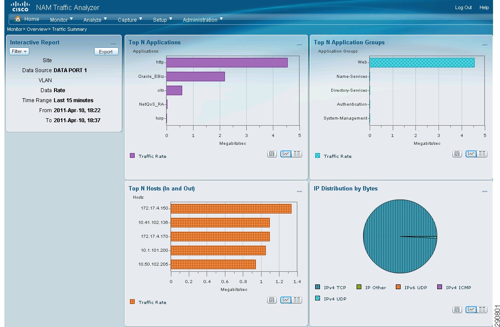Click the Web bar in Application Groups
The height and width of the screenshot is (327, 500).
(x=422, y=63)
